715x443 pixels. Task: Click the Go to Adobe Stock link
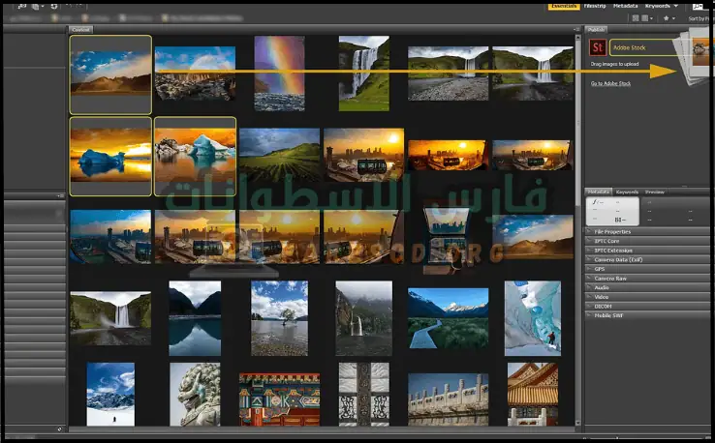(610, 83)
